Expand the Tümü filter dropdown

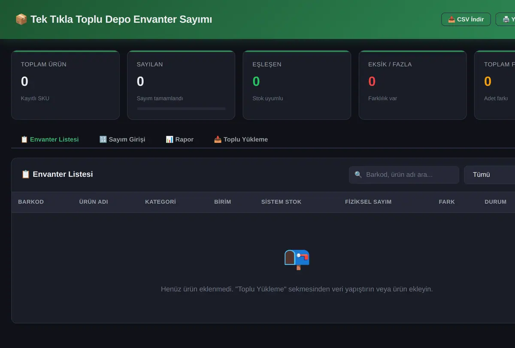tap(490, 175)
